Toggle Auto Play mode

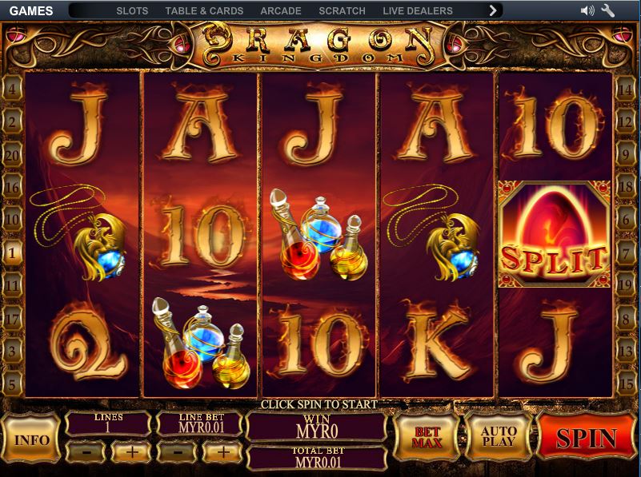point(498,437)
